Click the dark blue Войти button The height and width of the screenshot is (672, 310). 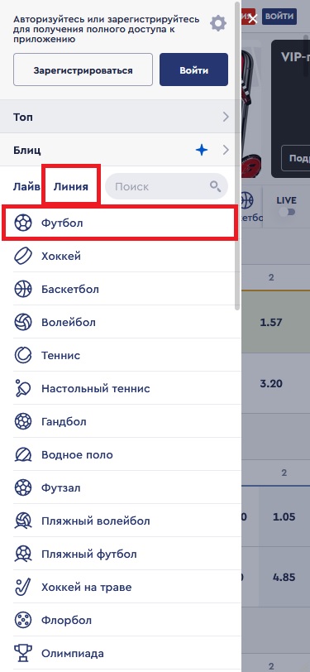pos(194,70)
